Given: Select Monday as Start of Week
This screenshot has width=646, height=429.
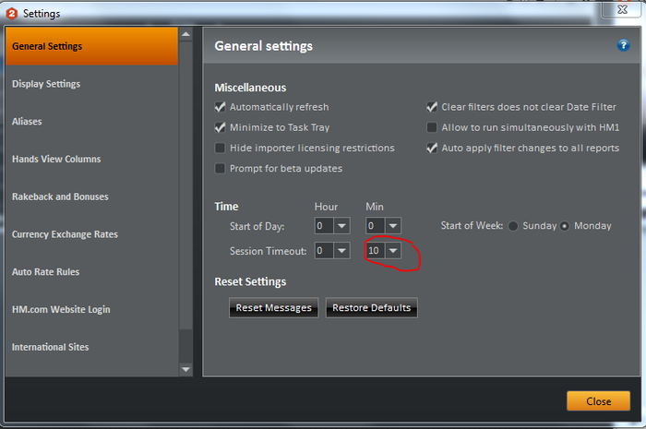Looking at the screenshot, I should pyautogui.click(x=565, y=226).
